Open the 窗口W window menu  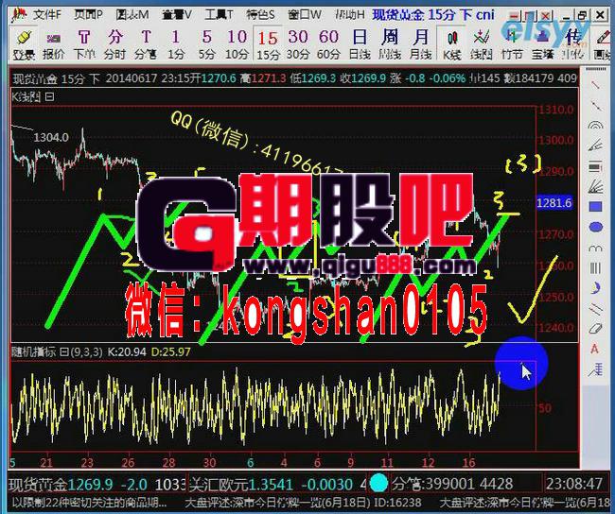coord(305,15)
